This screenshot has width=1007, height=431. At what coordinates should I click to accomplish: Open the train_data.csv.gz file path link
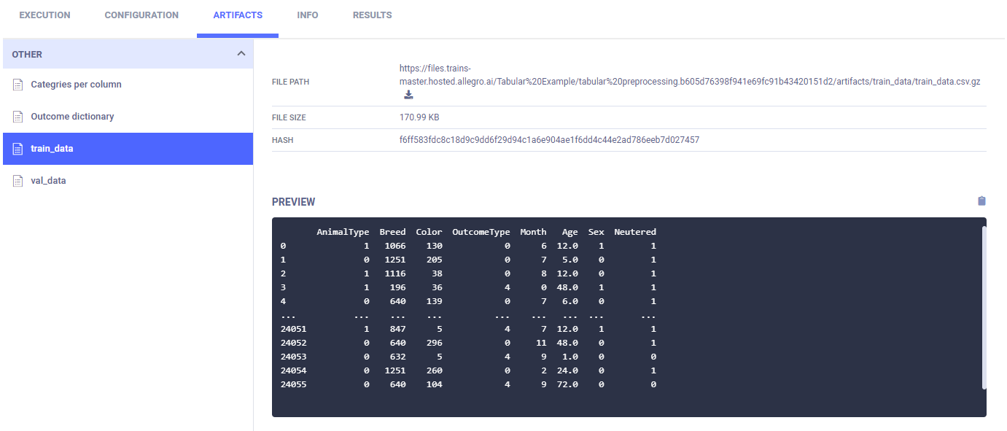(x=689, y=82)
